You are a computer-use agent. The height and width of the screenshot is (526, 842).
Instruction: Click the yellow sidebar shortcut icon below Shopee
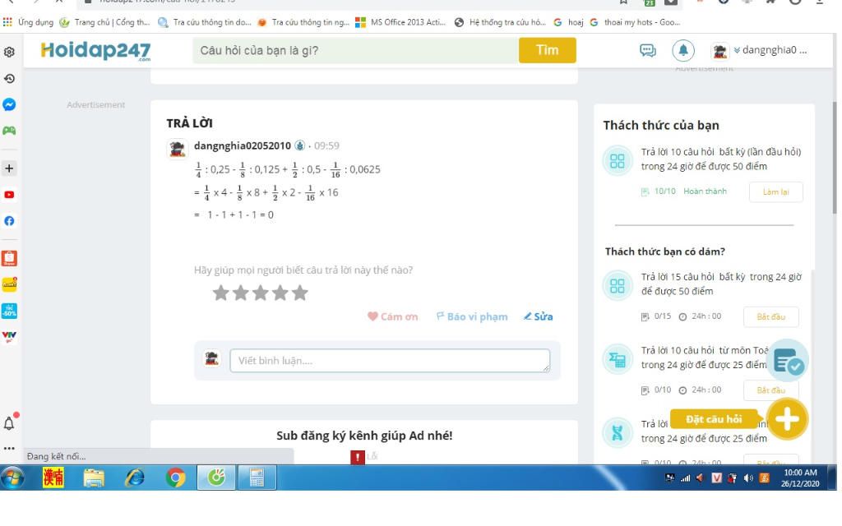9,284
